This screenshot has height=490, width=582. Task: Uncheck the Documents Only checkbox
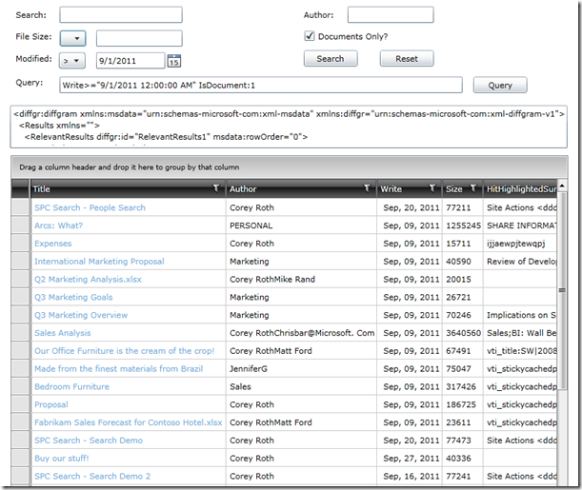310,36
